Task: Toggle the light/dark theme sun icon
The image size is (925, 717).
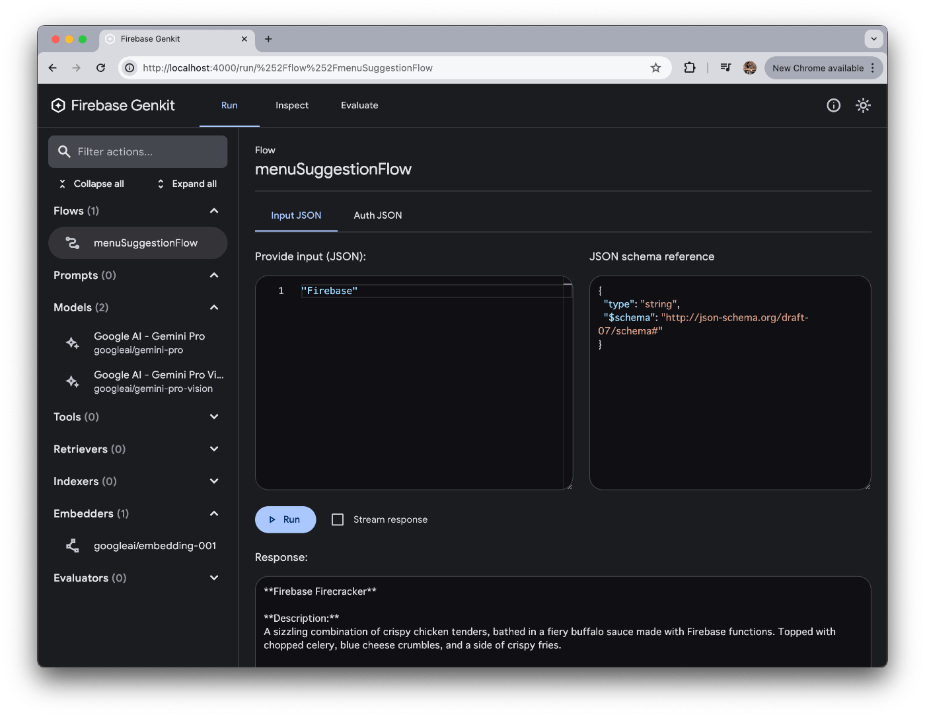Action: pyautogui.click(x=863, y=105)
